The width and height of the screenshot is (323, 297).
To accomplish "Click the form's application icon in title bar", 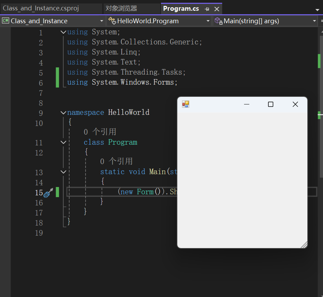I will [x=186, y=104].
